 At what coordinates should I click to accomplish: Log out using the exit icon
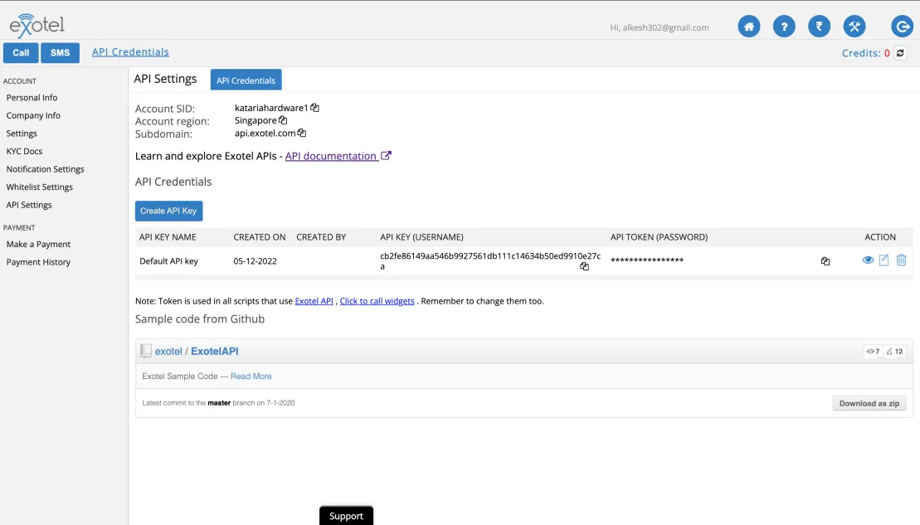tap(902, 27)
